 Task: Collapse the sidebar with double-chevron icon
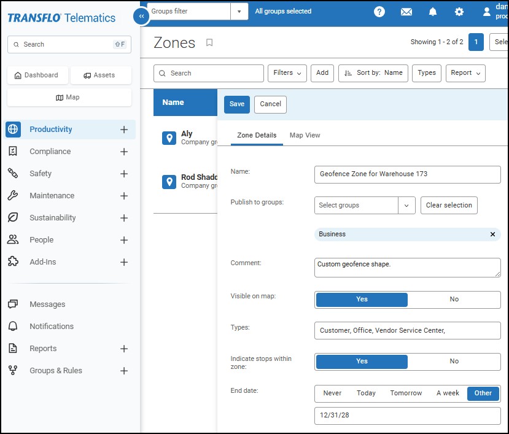(142, 17)
